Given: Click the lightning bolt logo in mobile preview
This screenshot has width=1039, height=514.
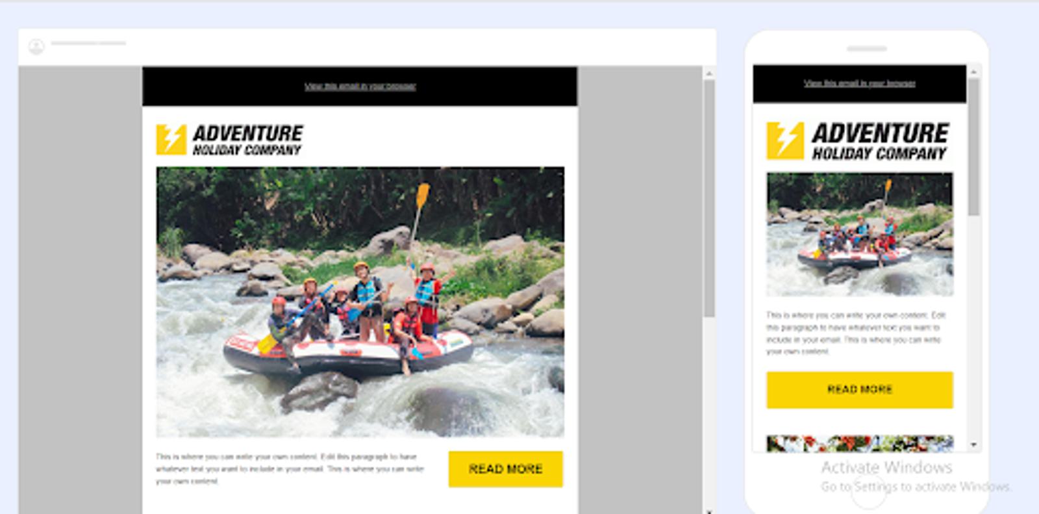Looking at the screenshot, I should click(x=785, y=140).
